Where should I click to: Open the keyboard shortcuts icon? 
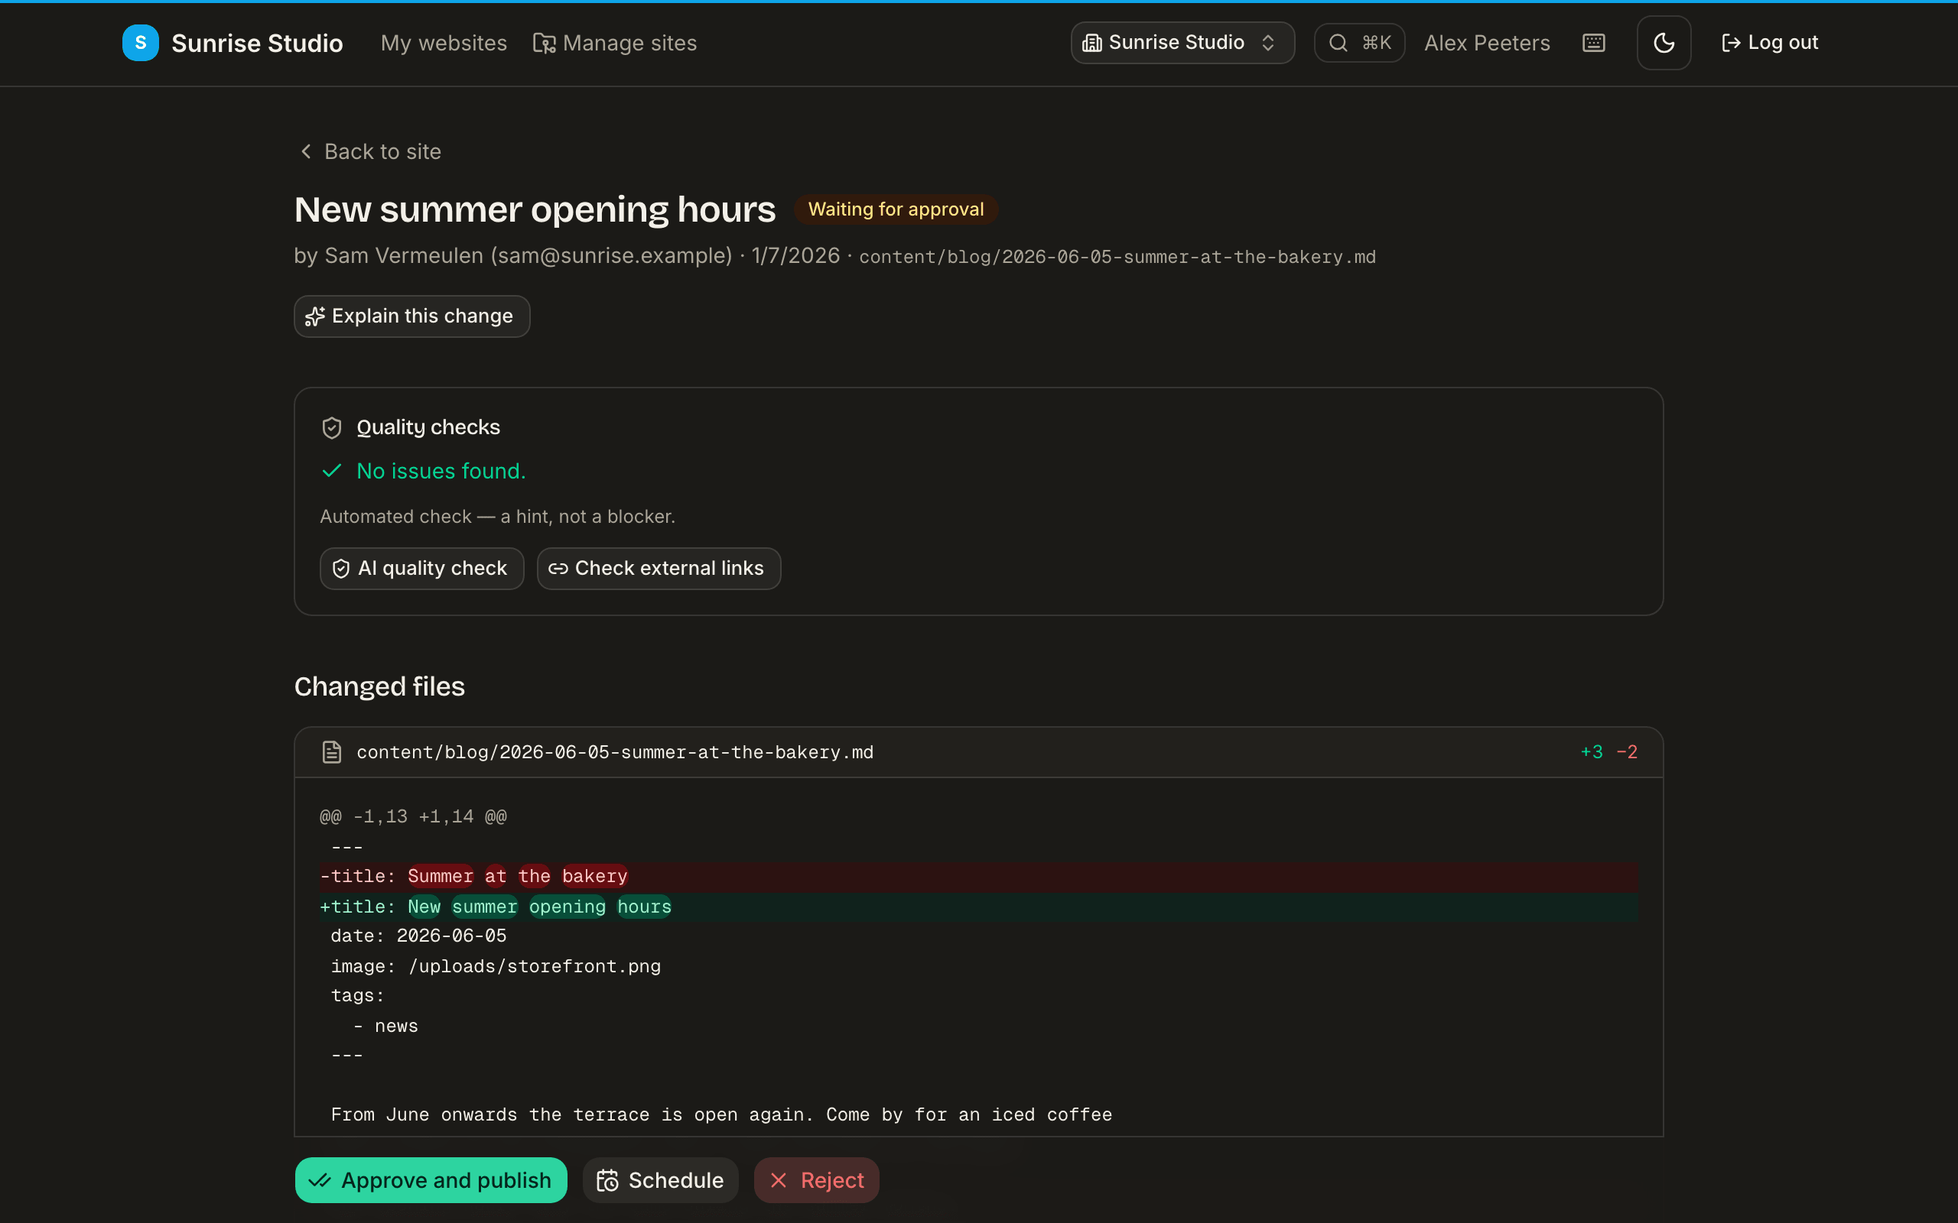(x=1593, y=43)
